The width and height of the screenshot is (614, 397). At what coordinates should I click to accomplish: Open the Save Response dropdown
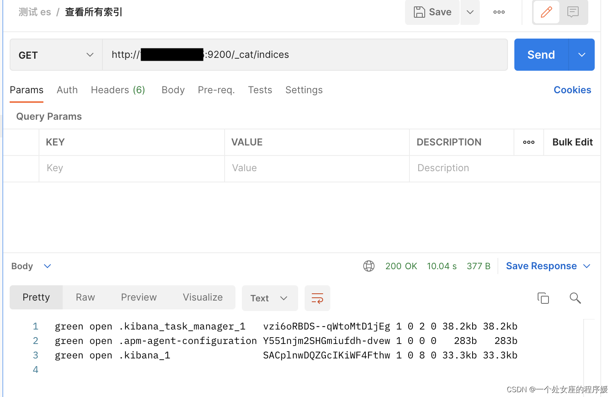548,266
